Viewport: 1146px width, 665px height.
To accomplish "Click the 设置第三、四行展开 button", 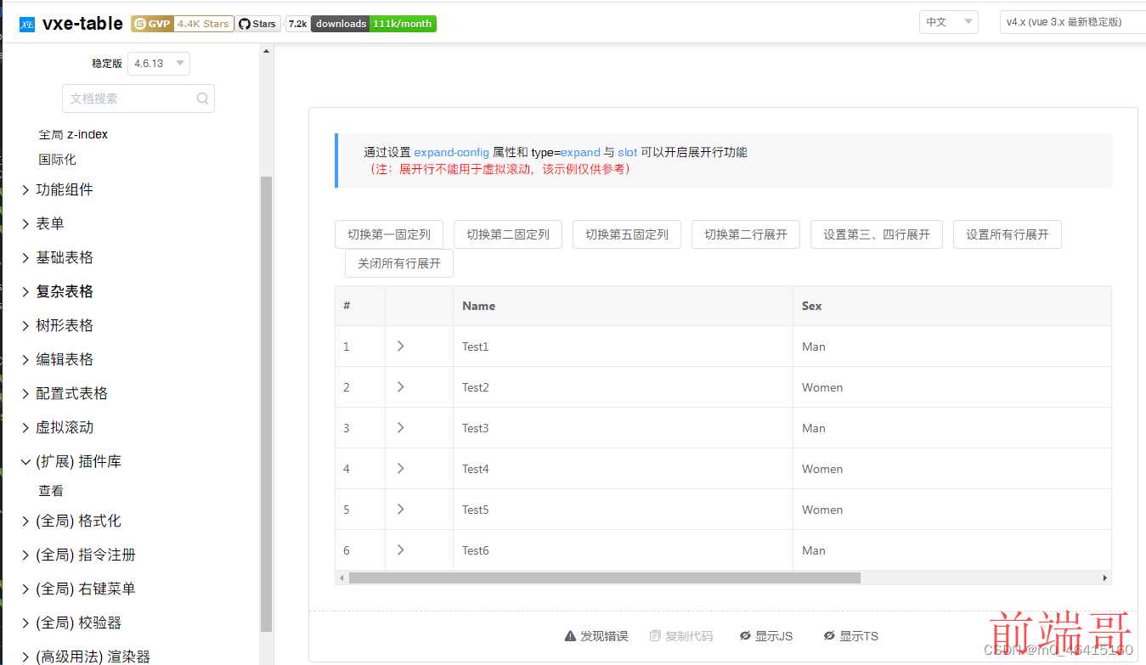I will pos(877,234).
